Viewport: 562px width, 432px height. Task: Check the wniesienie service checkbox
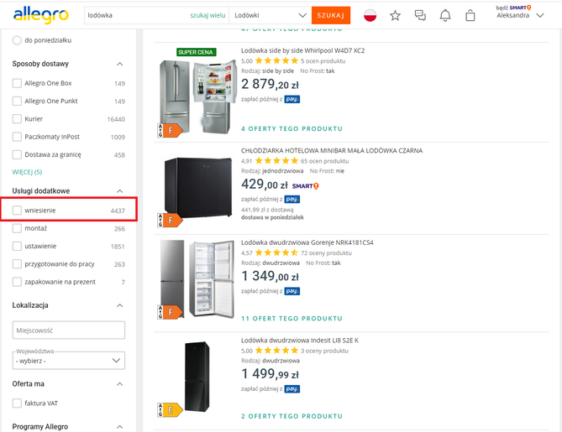tap(18, 210)
